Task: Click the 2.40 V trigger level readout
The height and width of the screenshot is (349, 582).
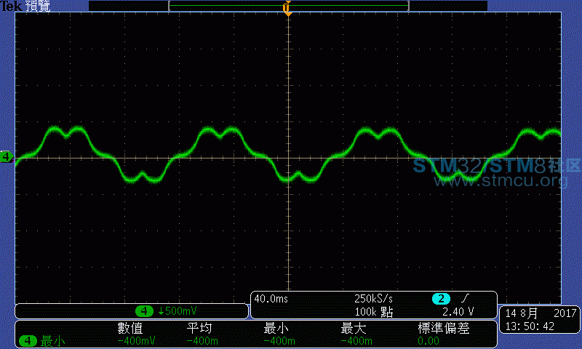Action: (458, 311)
